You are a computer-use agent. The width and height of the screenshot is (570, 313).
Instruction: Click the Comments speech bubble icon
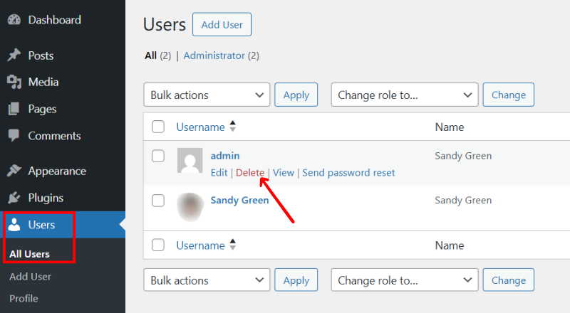[14, 135]
